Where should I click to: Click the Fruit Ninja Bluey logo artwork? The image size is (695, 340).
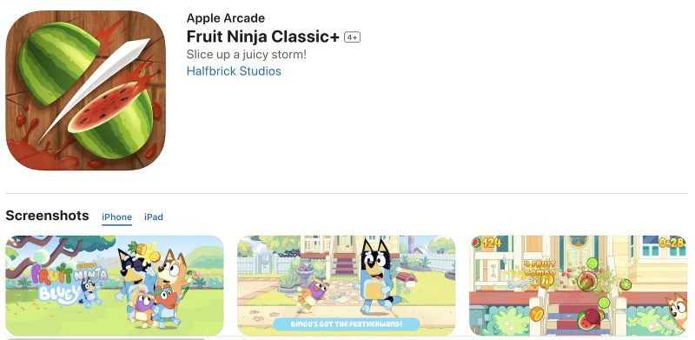(69, 283)
